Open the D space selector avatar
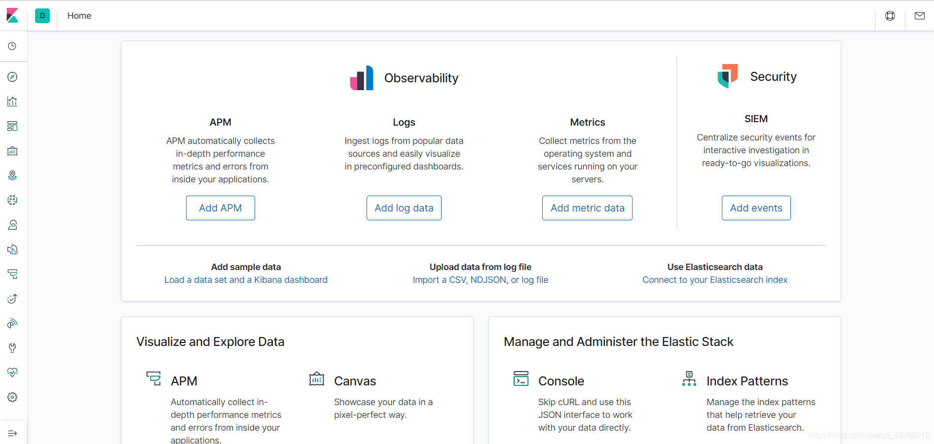The image size is (934, 444). coord(42,16)
